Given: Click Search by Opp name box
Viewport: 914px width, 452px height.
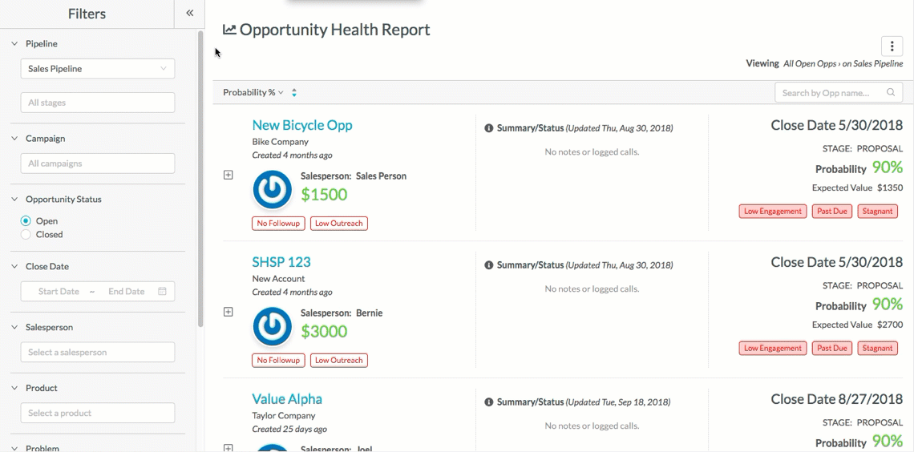Looking at the screenshot, I should coord(838,93).
